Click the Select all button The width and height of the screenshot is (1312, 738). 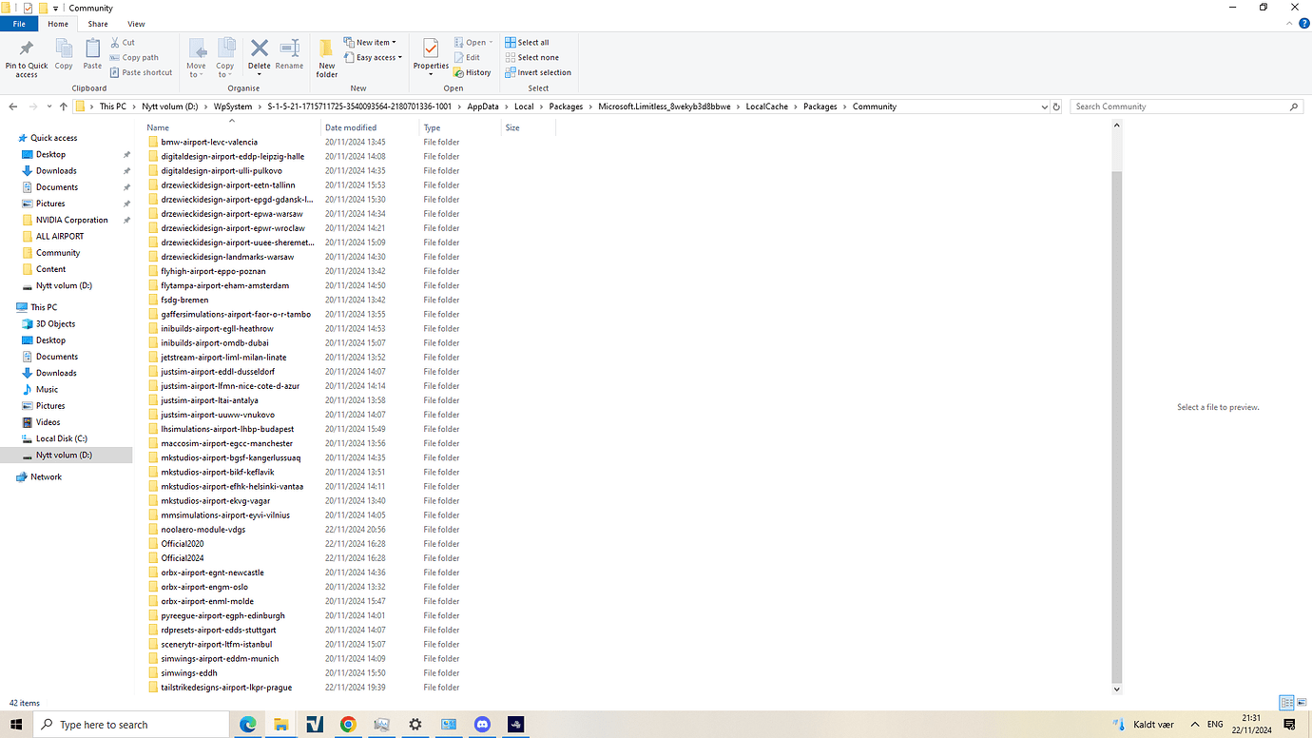pyautogui.click(x=529, y=42)
